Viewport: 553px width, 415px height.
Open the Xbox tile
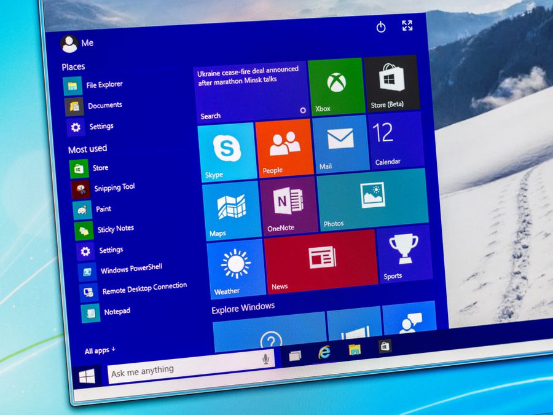pos(335,87)
